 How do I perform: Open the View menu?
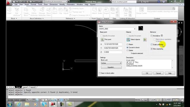(x=21, y=4)
